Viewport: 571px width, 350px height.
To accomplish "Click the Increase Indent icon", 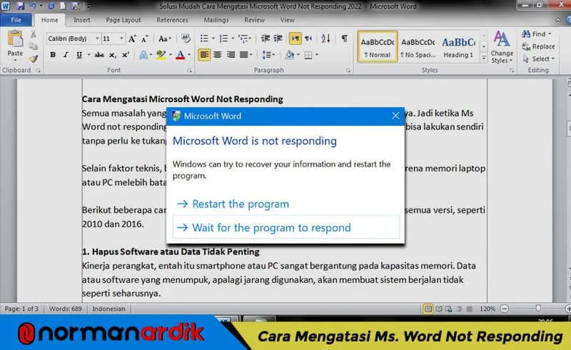I will coord(278,39).
